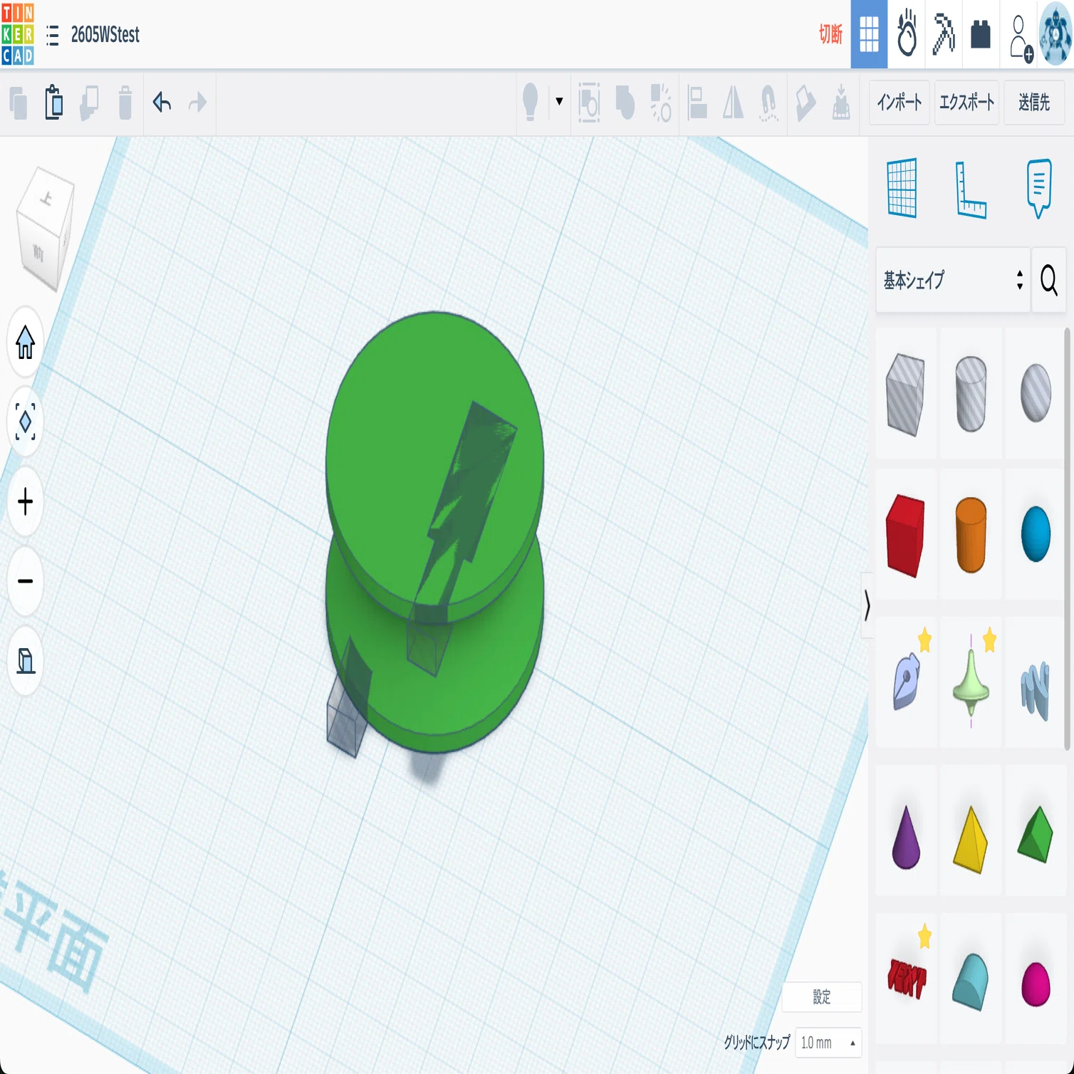
Task: Switch to the bricks view icon
Action: (x=981, y=34)
